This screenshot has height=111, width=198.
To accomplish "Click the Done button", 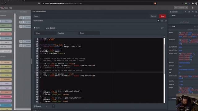I will click(x=162, y=16).
